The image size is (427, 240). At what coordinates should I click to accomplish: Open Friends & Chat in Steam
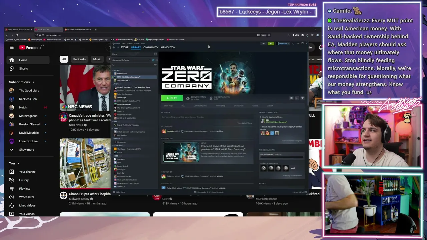point(299,192)
